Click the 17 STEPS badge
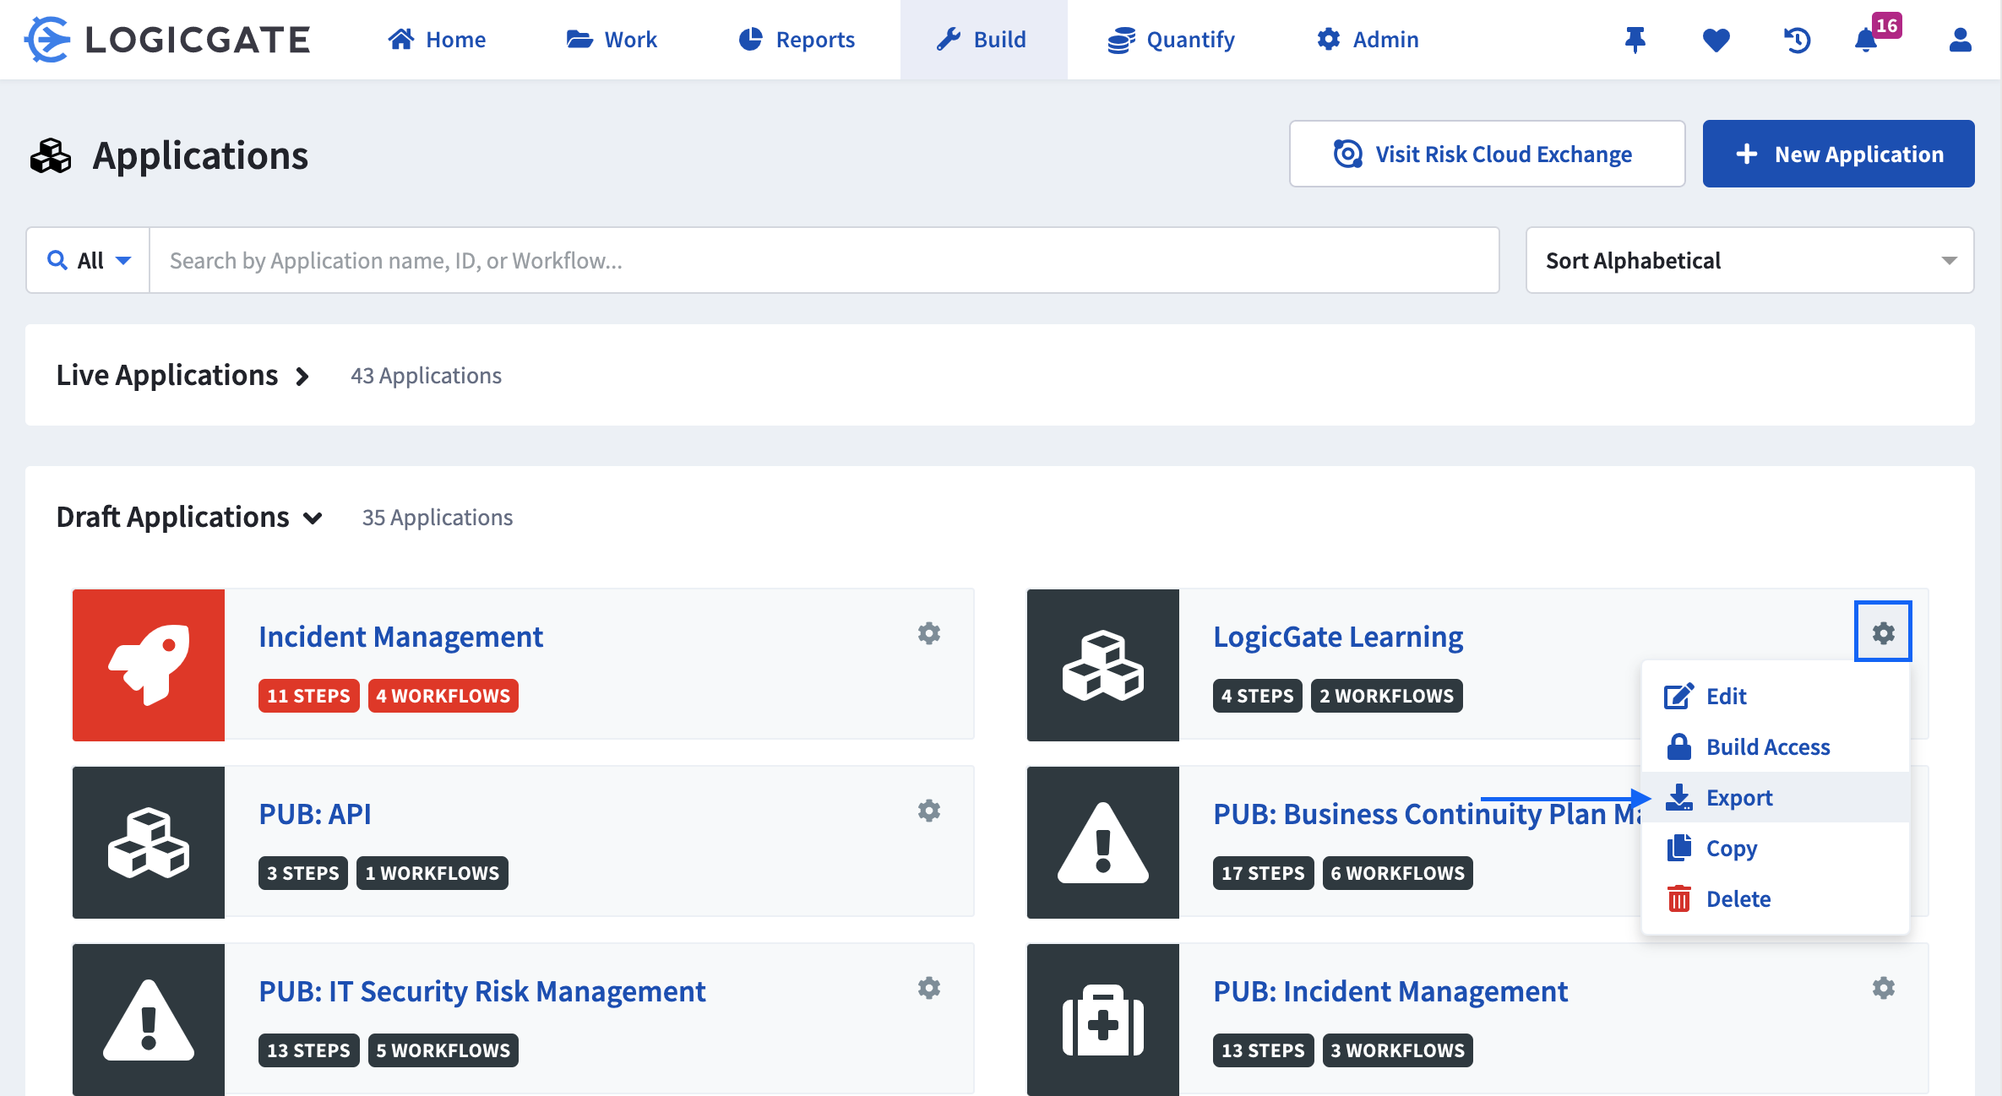The width and height of the screenshot is (2002, 1096). coord(1263,873)
